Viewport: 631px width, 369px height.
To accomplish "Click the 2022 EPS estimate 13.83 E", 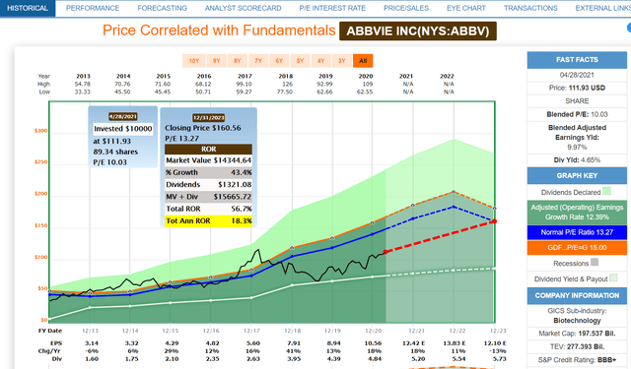I will (455, 343).
